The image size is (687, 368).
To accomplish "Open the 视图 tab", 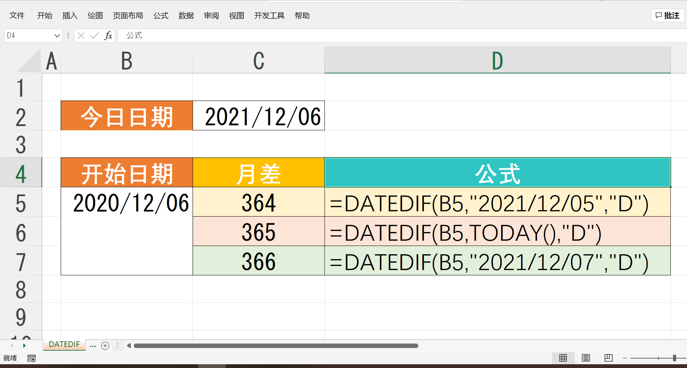I will point(237,15).
